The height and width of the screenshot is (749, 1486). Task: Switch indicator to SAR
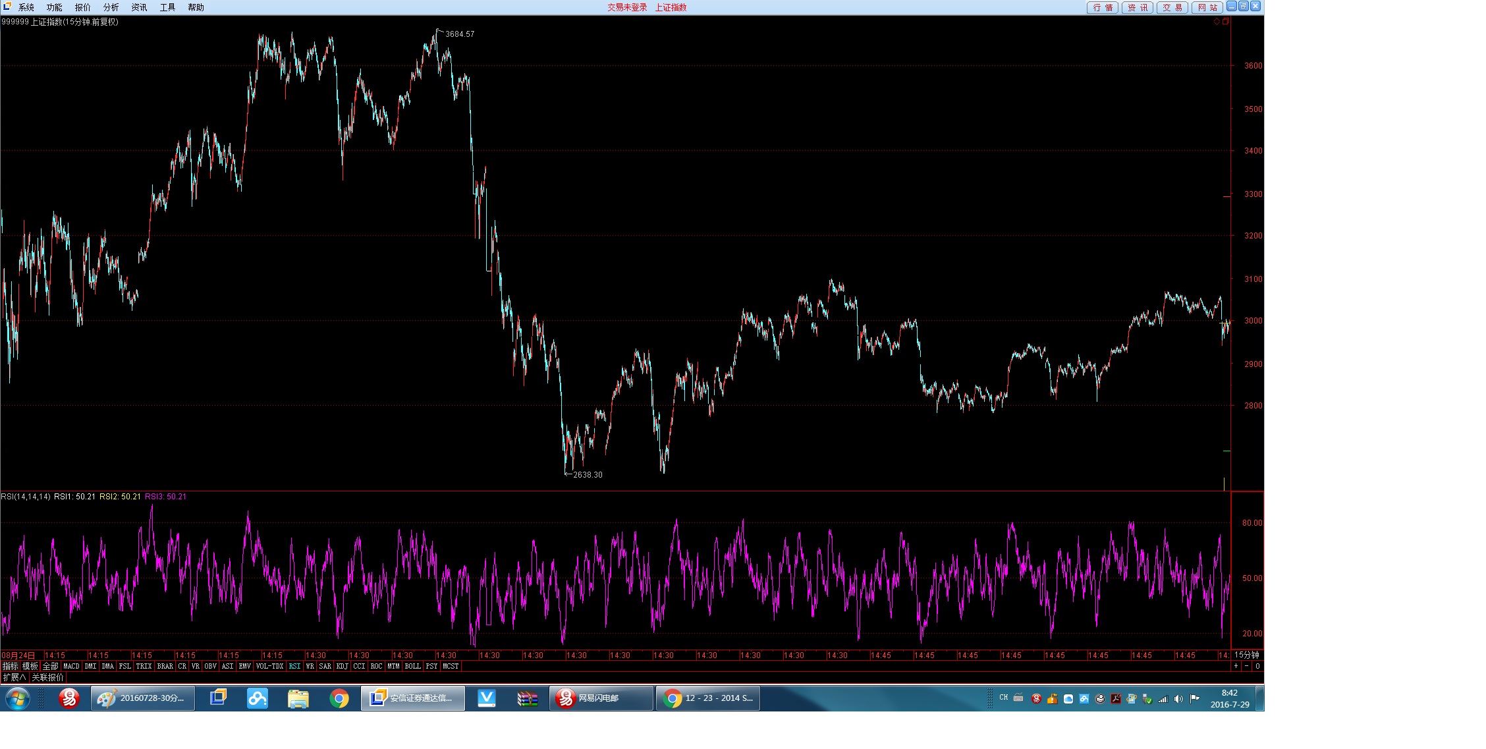pyautogui.click(x=325, y=666)
